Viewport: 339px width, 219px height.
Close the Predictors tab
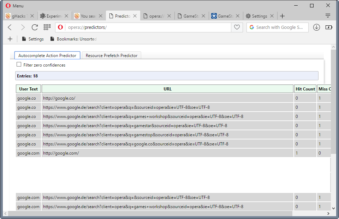pos(135,16)
